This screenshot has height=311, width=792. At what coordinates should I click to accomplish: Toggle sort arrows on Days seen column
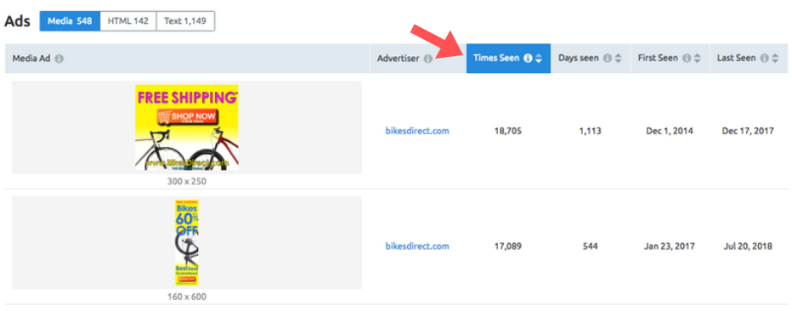(x=618, y=59)
